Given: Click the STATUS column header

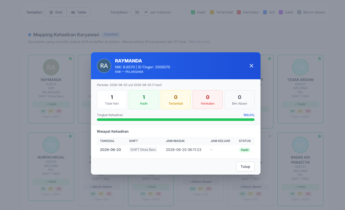Looking at the screenshot, I should (x=245, y=141).
